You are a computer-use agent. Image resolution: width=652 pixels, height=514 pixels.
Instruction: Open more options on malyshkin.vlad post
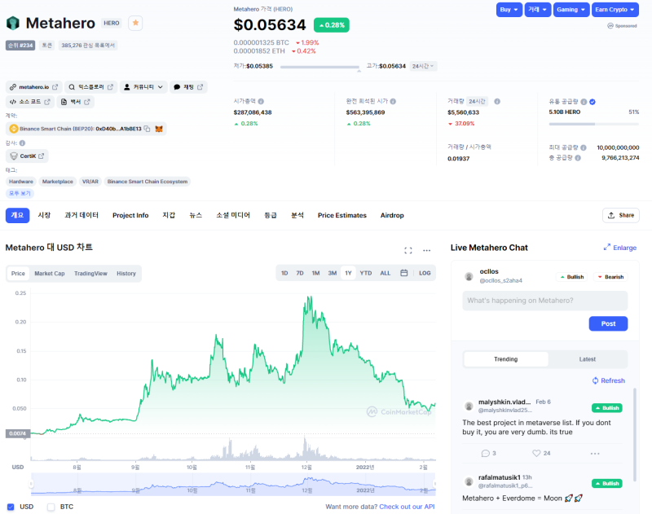click(x=595, y=454)
